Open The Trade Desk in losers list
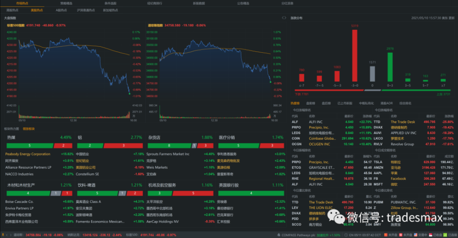Screen dimensions: 458x238 tap(403, 122)
